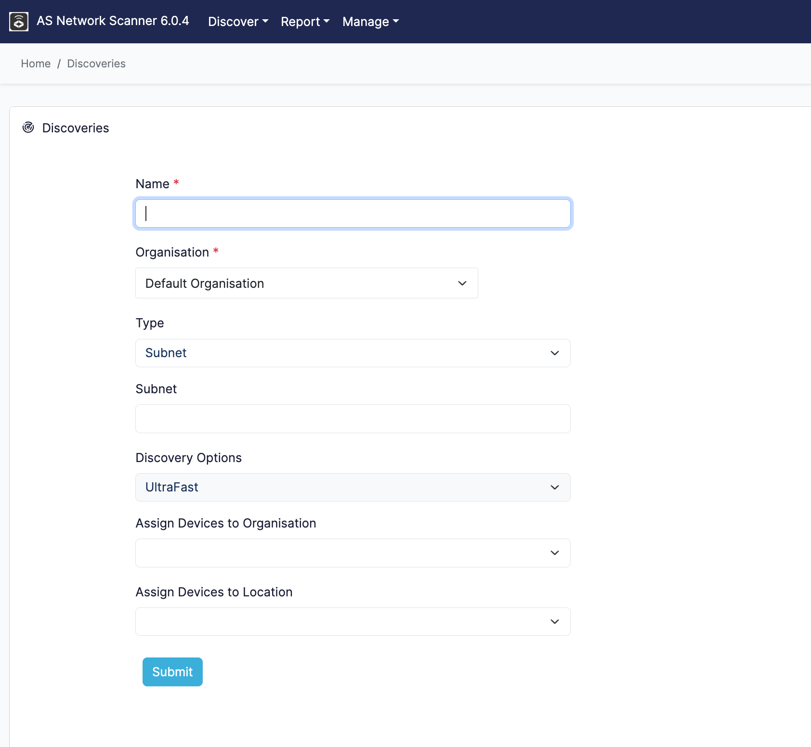Click the AS Network Scanner logo icon
This screenshot has width=811, height=747.
[x=19, y=22]
